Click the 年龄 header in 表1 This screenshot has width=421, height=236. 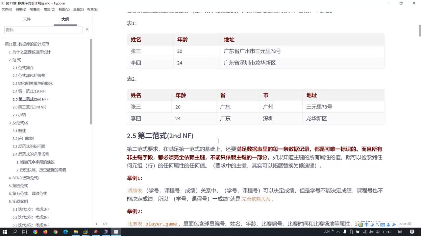182,39
